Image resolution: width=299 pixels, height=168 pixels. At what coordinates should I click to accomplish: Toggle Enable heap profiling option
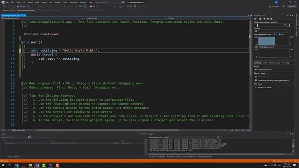(x=273, y=80)
